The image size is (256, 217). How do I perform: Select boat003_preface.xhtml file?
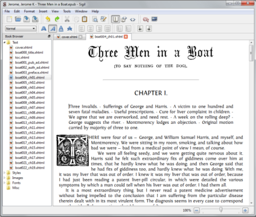tap(32, 73)
